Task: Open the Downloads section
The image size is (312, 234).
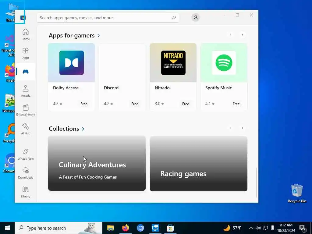Action: pyautogui.click(x=26, y=173)
